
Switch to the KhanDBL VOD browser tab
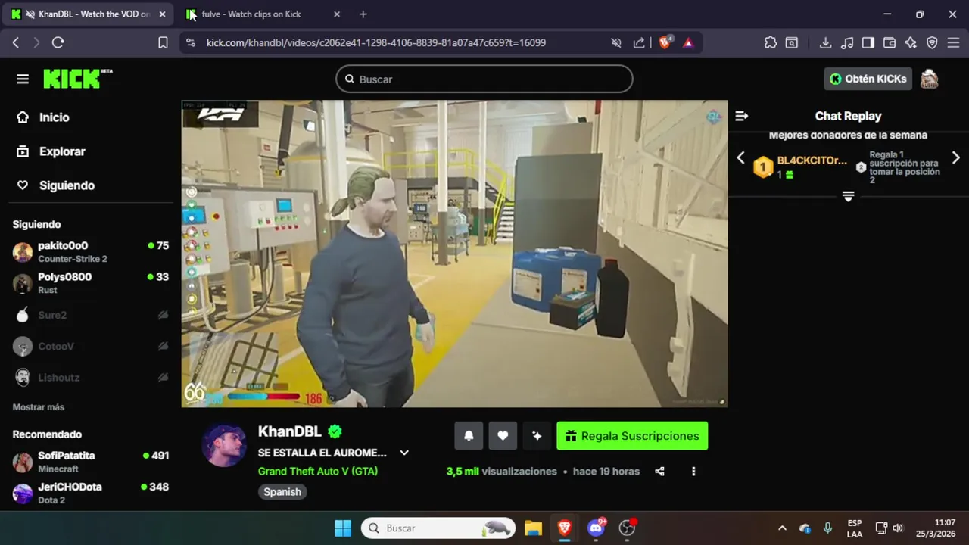pos(89,14)
